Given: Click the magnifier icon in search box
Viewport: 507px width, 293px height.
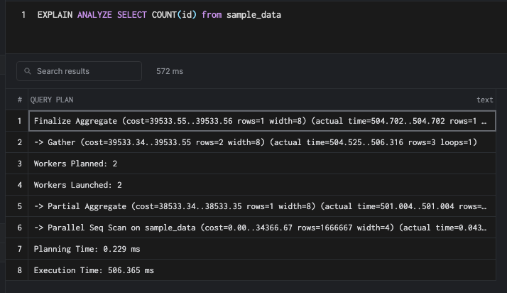Looking at the screenshot, I should (28, 72).
